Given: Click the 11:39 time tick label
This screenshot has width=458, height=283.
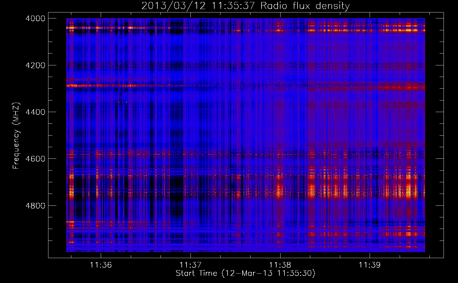Looking at the screenshot, I should point(370,265).
